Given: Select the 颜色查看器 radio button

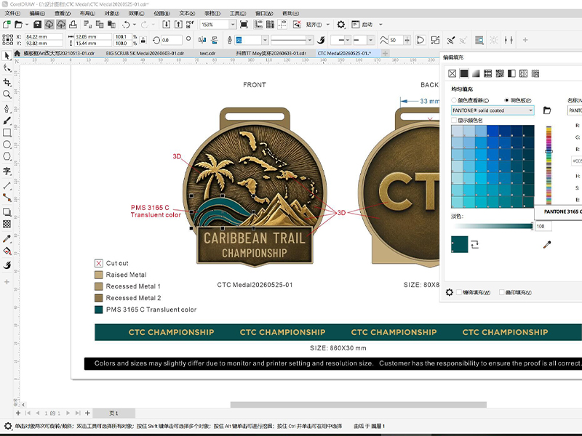Looking at the screenshot, I should tap(454, 100).
